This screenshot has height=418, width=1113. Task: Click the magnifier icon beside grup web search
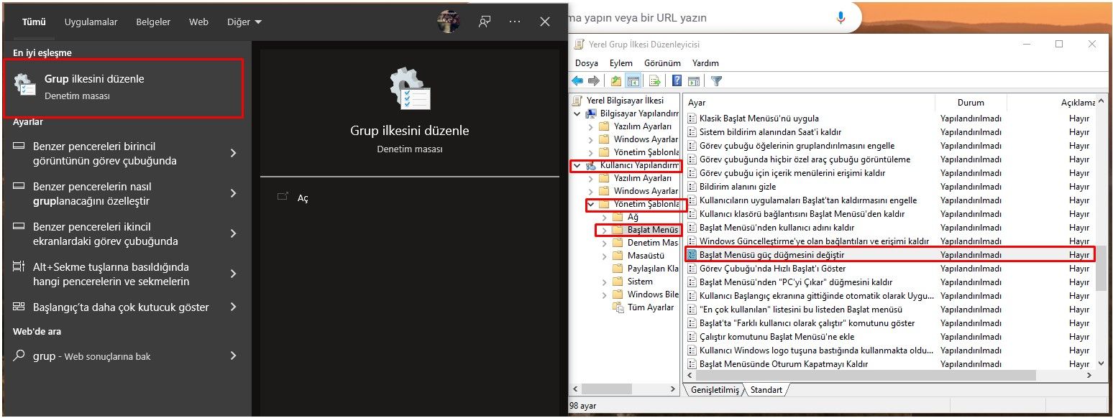point(19,356)
